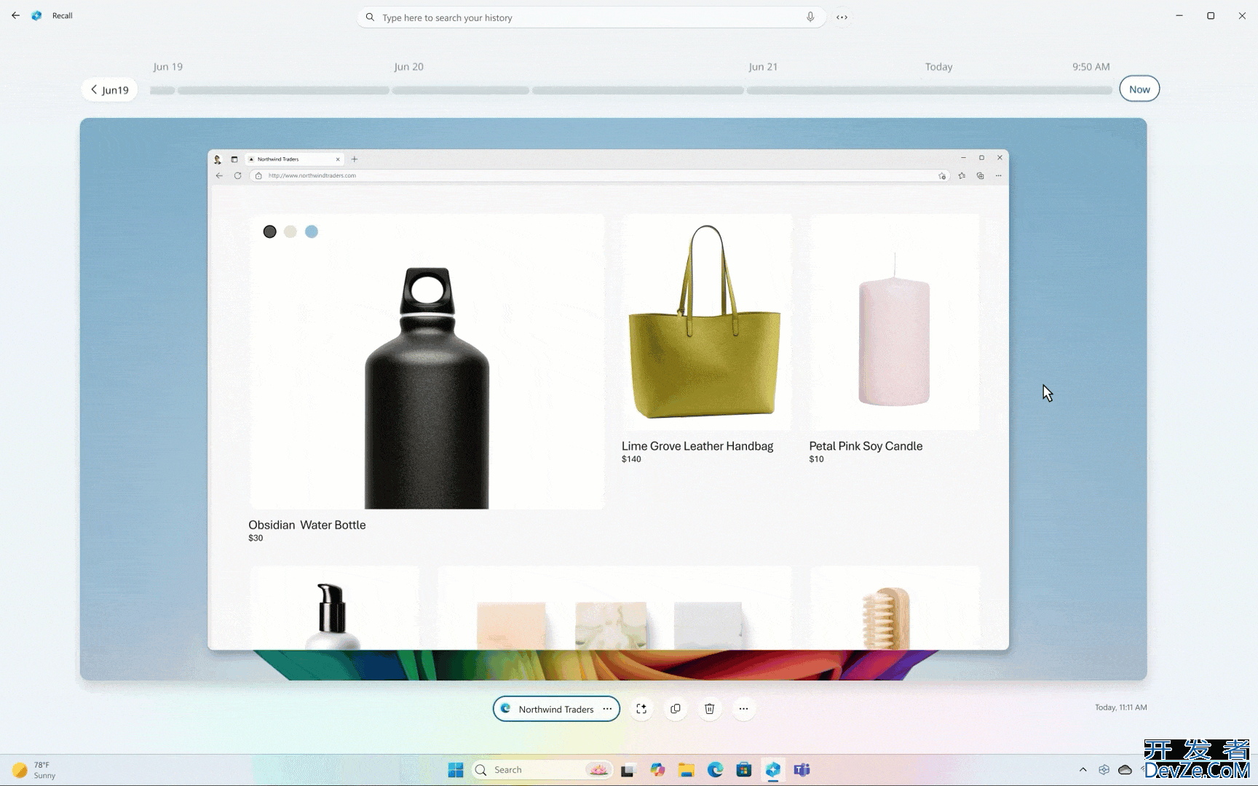Image resolution: width=1258 pixels, height=786 pixels.
Task: Activate the screen-region select icon below snapshot
Action: [641, 709]
